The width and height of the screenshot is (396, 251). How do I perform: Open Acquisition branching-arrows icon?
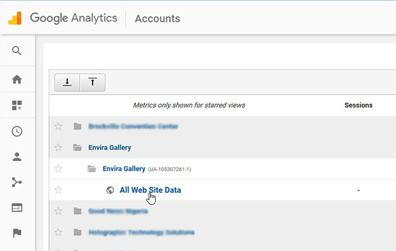click(x=17, y=182)
